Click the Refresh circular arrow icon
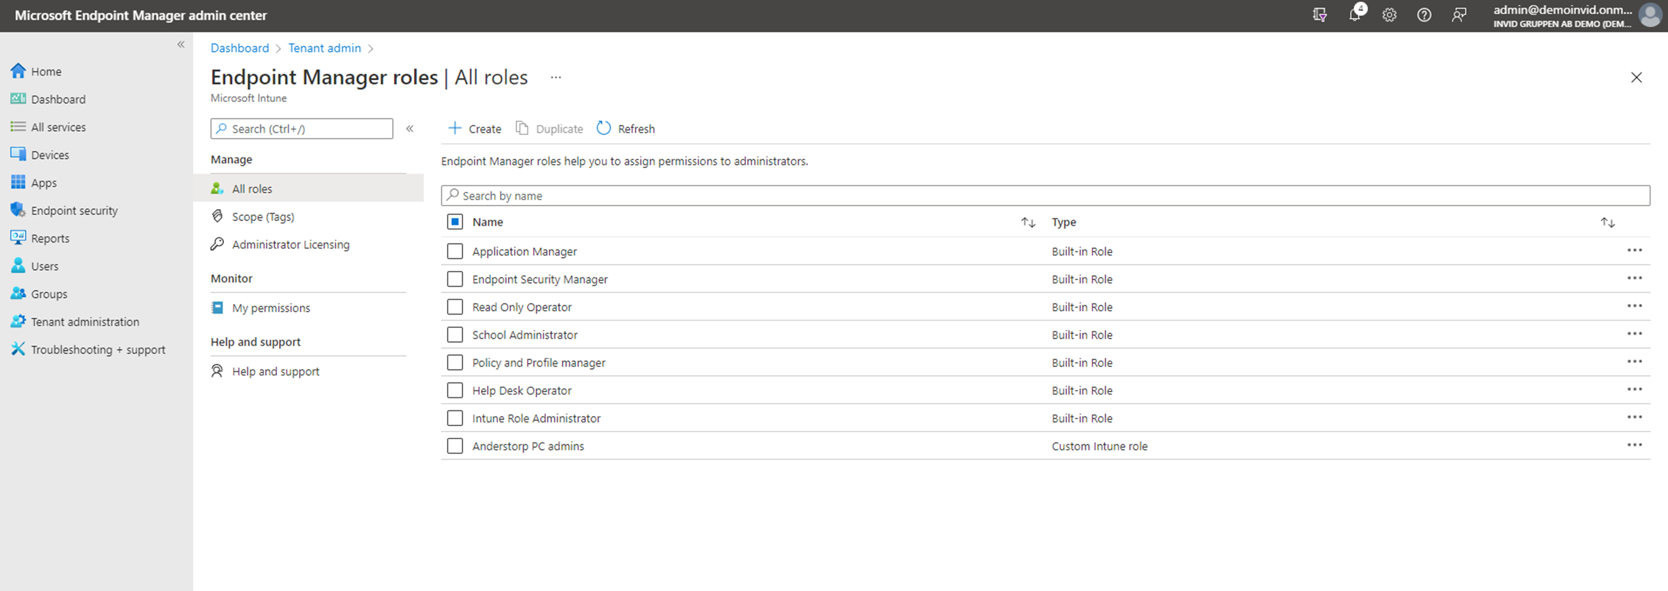Viewport: 1668px width, 591px height. click(604, 128)
